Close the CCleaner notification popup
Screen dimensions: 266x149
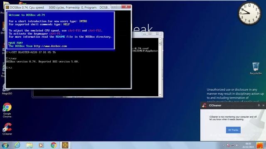tap(263, 105)
